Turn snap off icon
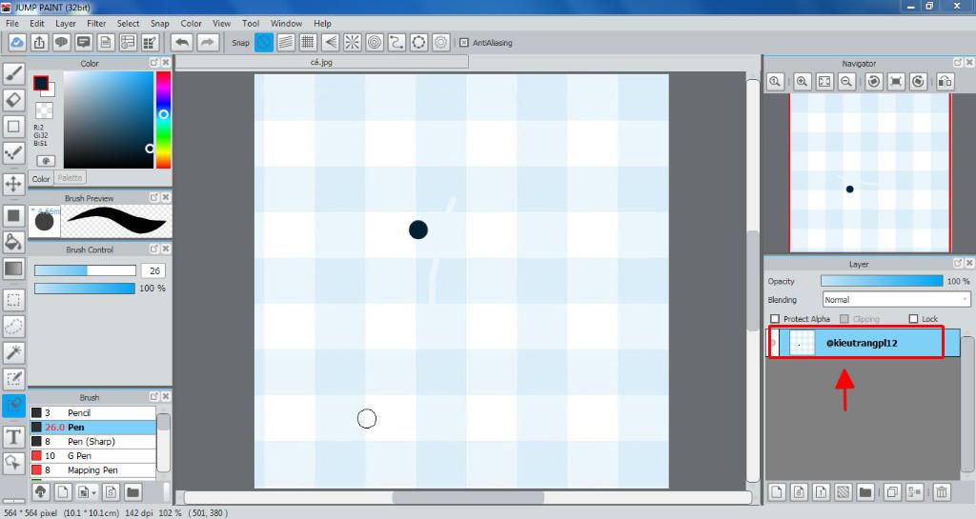976x519 pixels. click(264, 42)
